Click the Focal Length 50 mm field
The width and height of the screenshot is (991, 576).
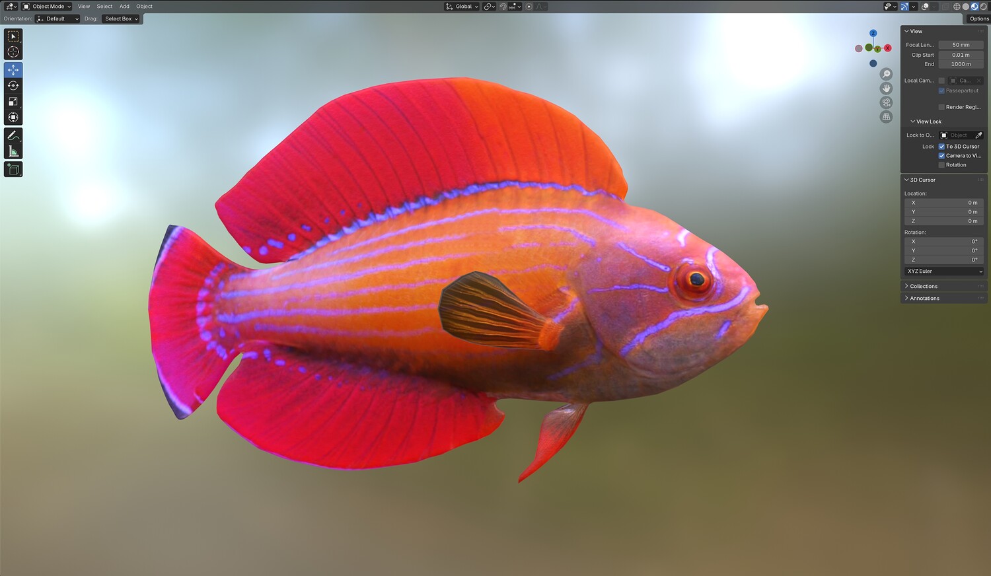coord(961,45)
